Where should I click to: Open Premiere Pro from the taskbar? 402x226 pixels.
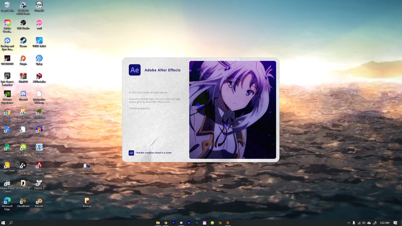pos(173,223)
